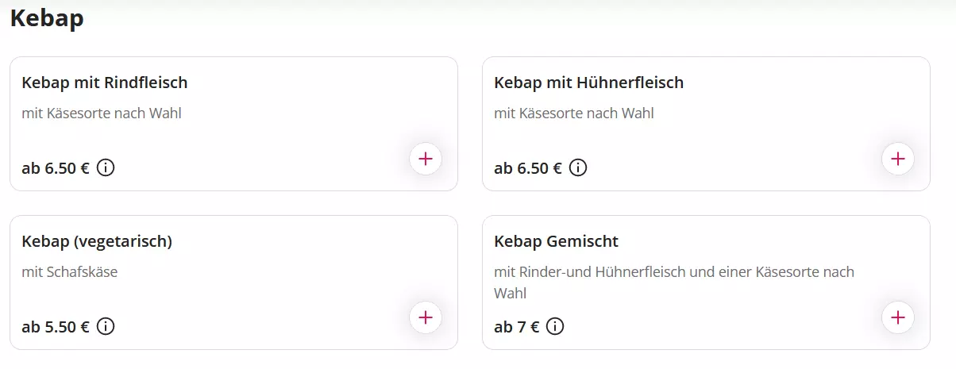Click Rindfleisch card's 'ab 6.50 €' price

pyautogui.click(x=56, y=168)
